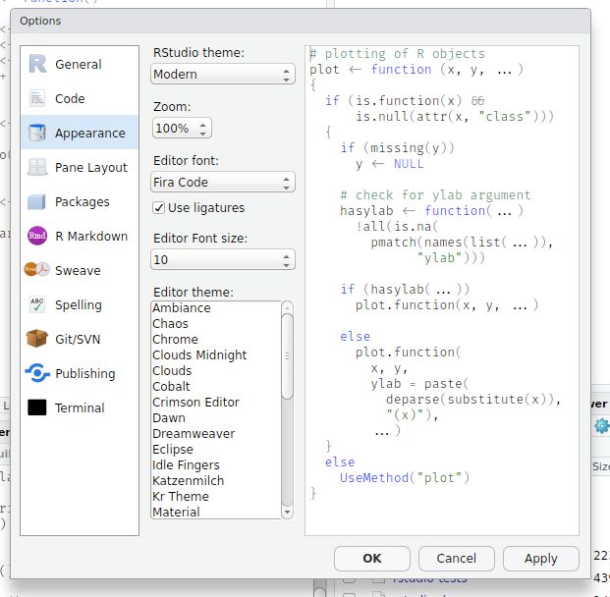
Task: Click the Sweave Rnw PDF icon
Action: pyautogui.click(x=37, y=269)
